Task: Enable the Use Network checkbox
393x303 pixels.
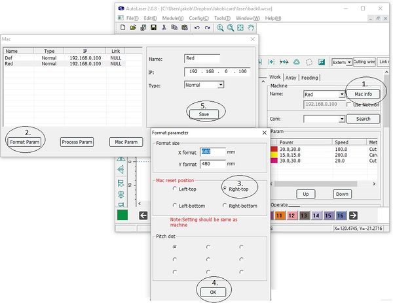Action: point(348,104)
